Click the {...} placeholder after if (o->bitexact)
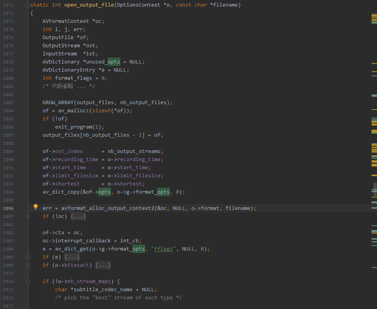 103,265
